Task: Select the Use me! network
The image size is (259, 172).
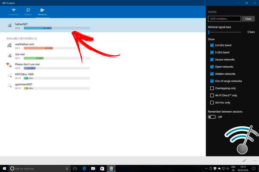Action: point(49,56)
